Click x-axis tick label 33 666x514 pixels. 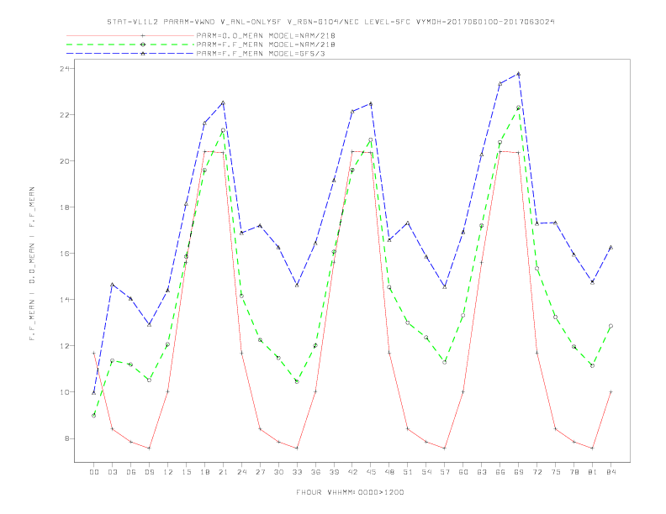click(297, 472)
